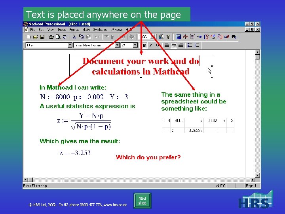Open the Edit menu

pos(41,30)
